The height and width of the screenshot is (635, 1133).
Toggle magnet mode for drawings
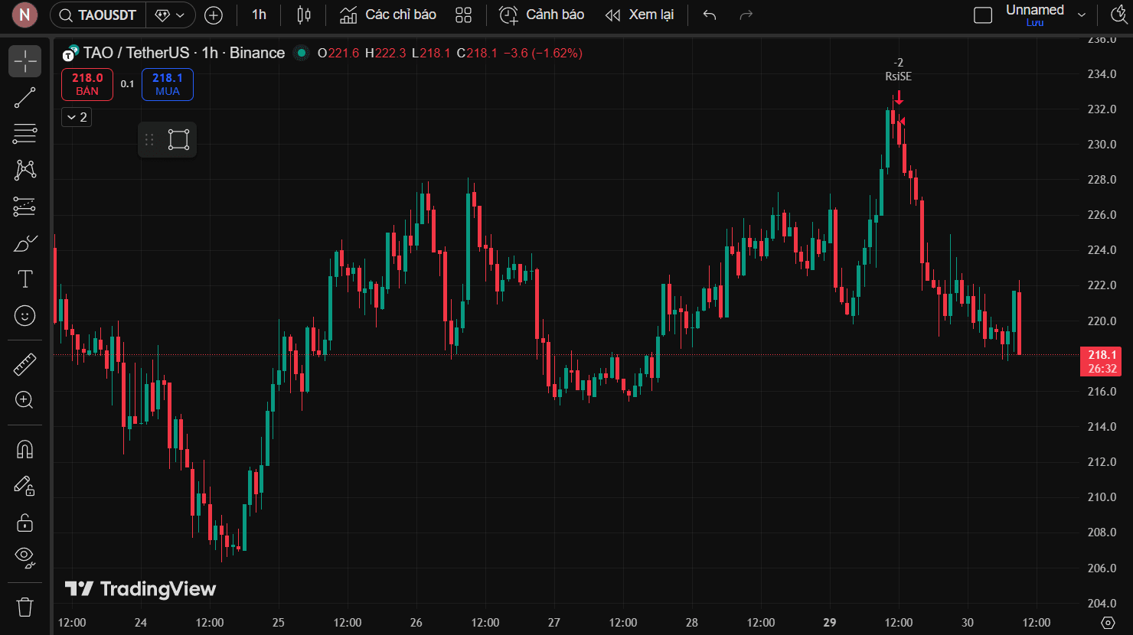pyautogui.click(x=24, y=449)
